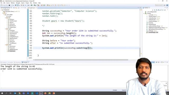The height and width of the screenshot is (95, 169).
Task: Click the Forward navigation arrow icon
Action: [68, 5]
